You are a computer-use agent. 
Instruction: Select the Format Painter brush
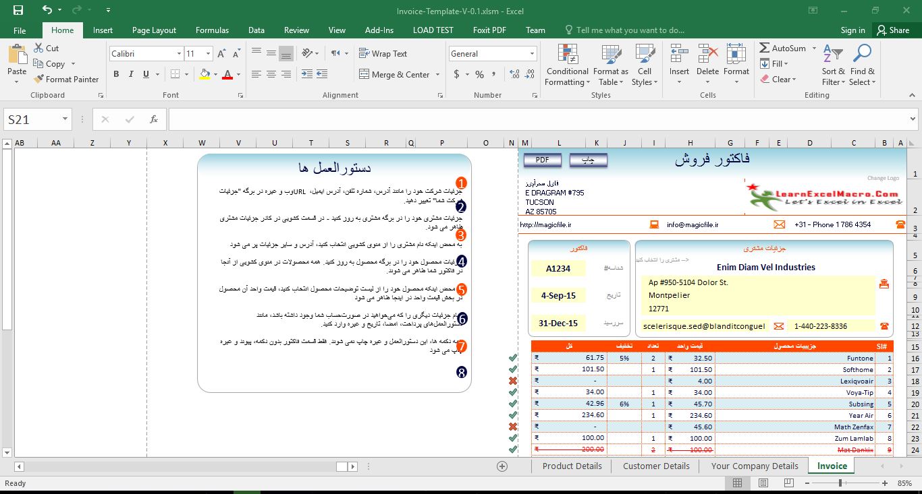click(x=66, y=79)
